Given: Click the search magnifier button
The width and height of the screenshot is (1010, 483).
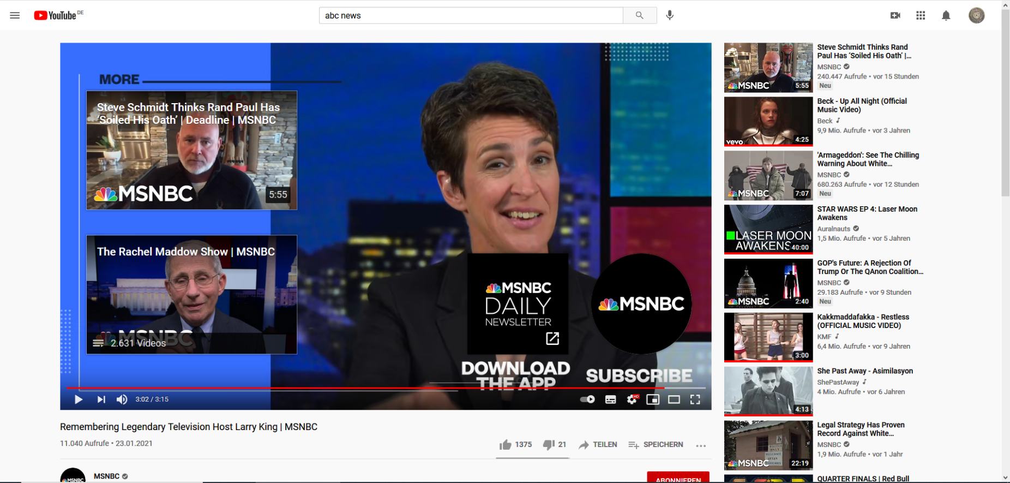Looking at the screenshot, I should [640, 15].
